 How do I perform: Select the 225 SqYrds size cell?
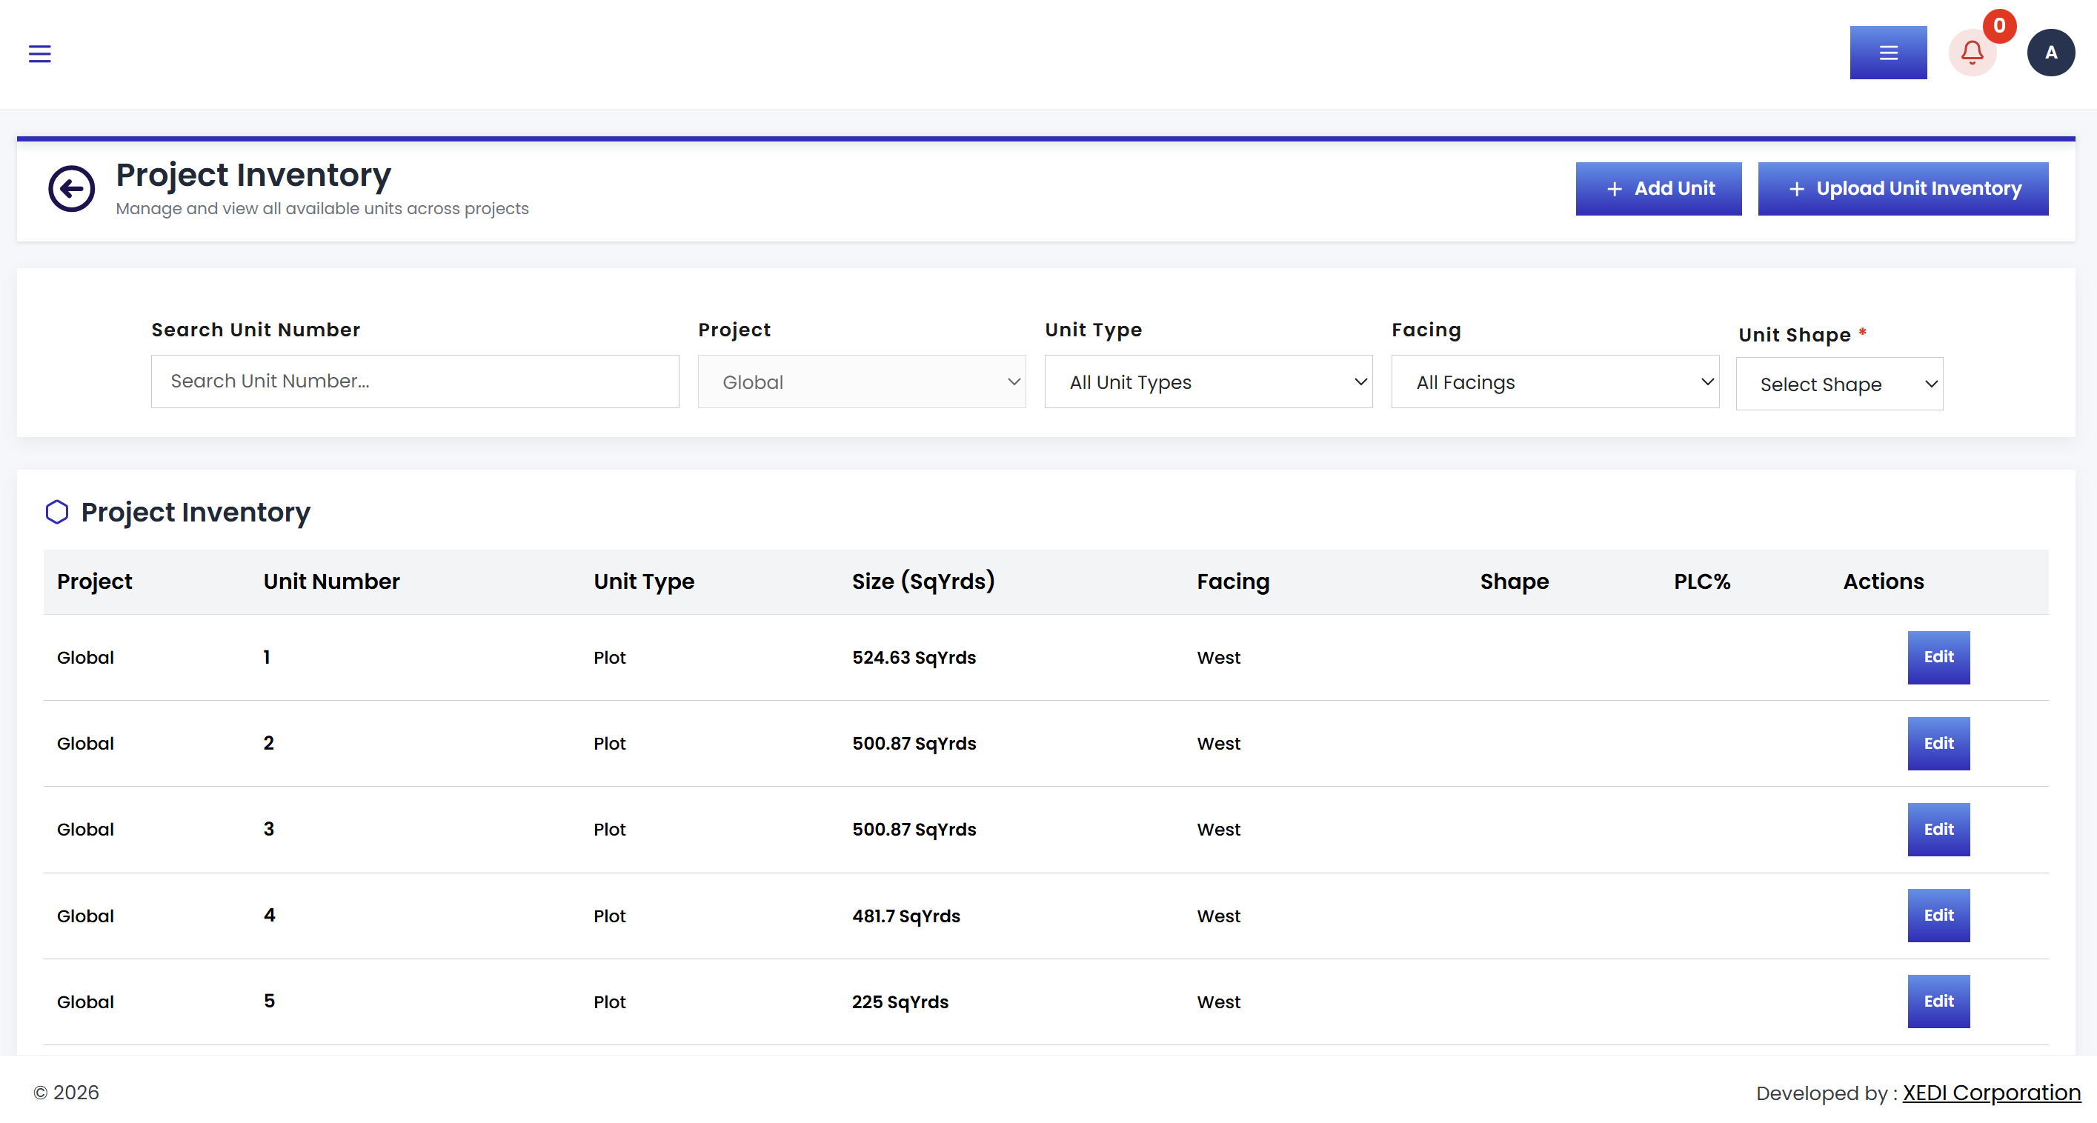(x=900, y=1002)
